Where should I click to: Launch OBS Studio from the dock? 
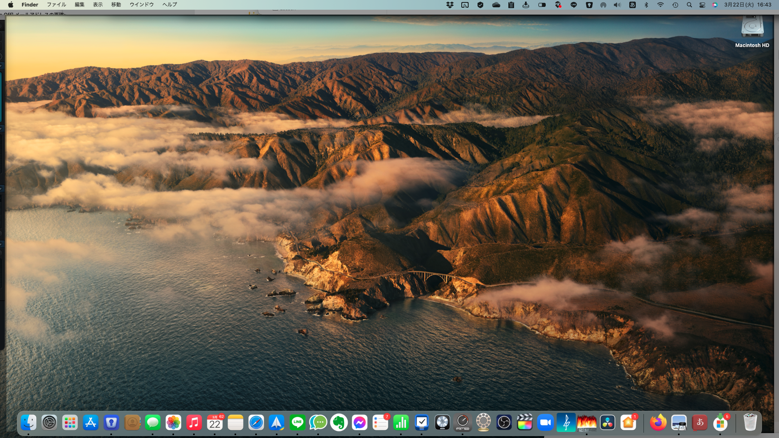pyautogui.click(x=504, y=423)
